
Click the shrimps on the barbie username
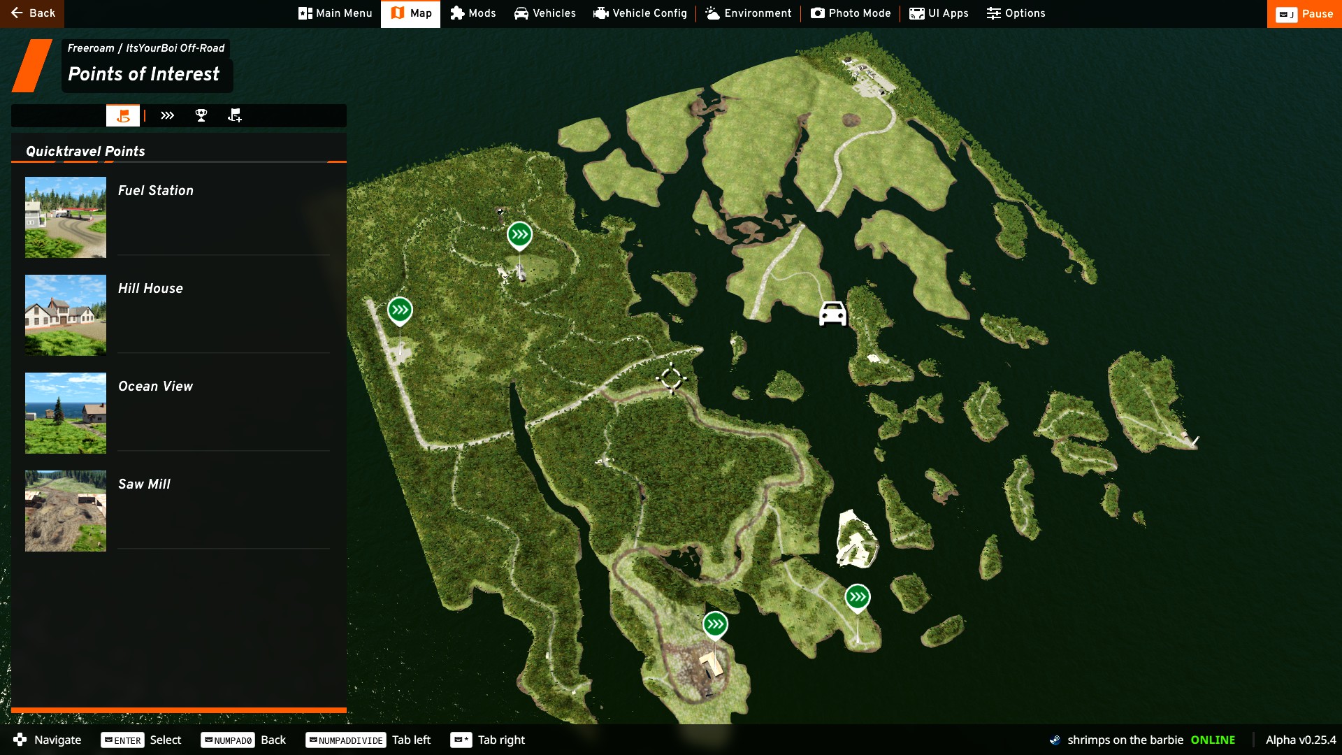click(x=1125, y=740)
